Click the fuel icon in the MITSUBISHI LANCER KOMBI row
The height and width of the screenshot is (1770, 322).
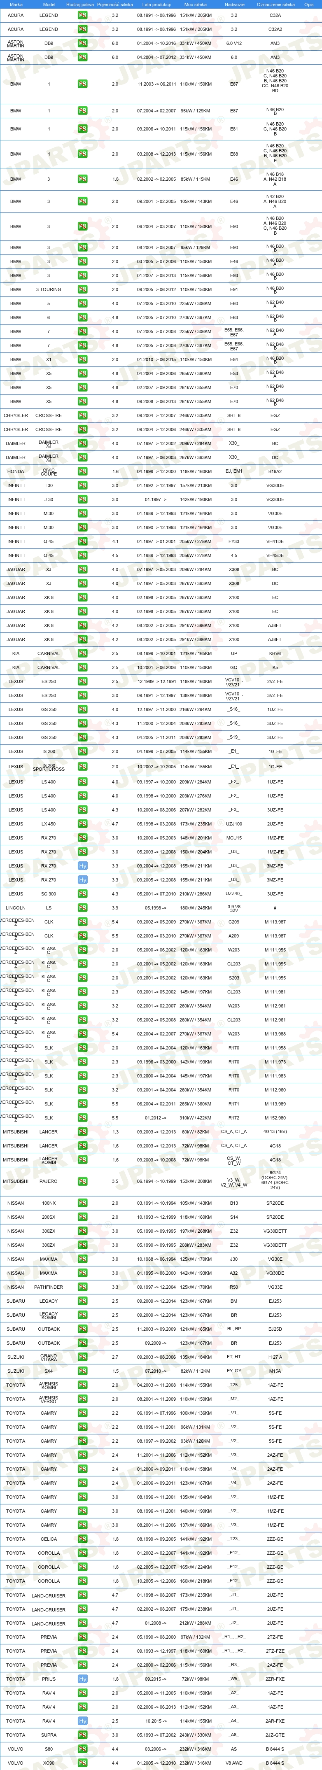point(82,1160)
